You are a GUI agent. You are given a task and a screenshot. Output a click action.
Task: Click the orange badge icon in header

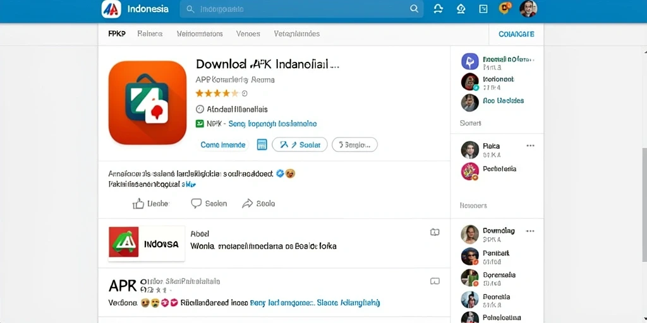(505, 8)
